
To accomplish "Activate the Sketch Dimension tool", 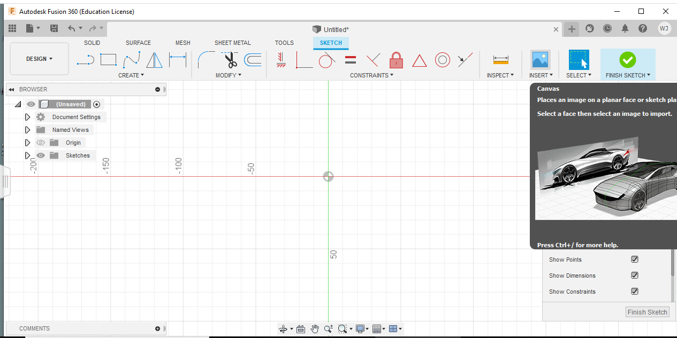I will (x=178, y=60).
